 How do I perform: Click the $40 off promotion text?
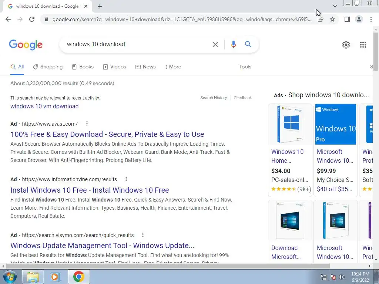coord(334,189)
